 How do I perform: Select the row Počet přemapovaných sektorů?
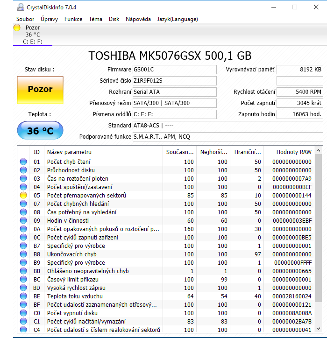point(166,195)
